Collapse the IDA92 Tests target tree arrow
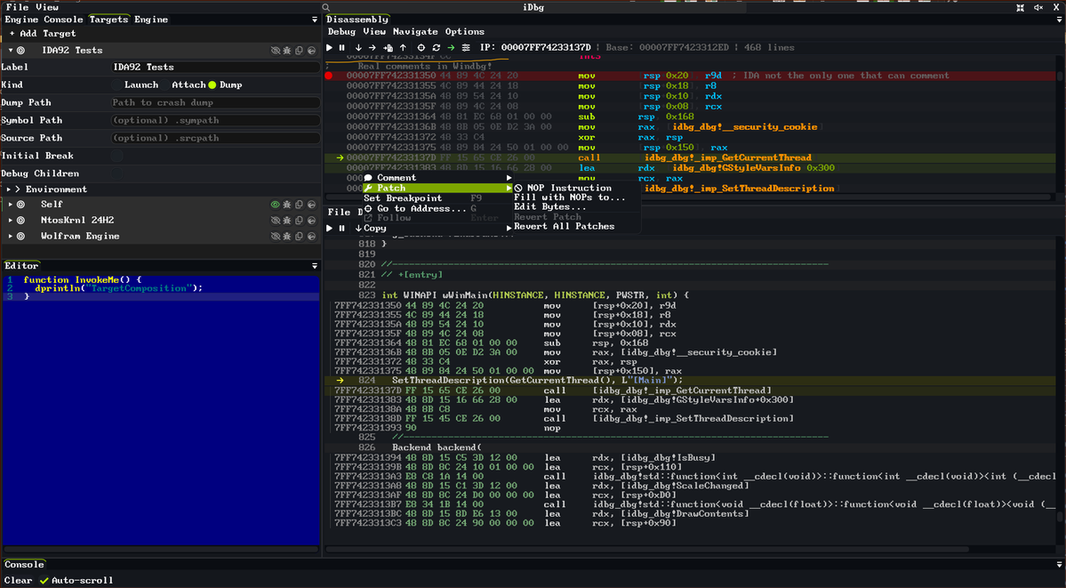The width and height of the screenshot is (1066, 588). (x=11, y=51)
